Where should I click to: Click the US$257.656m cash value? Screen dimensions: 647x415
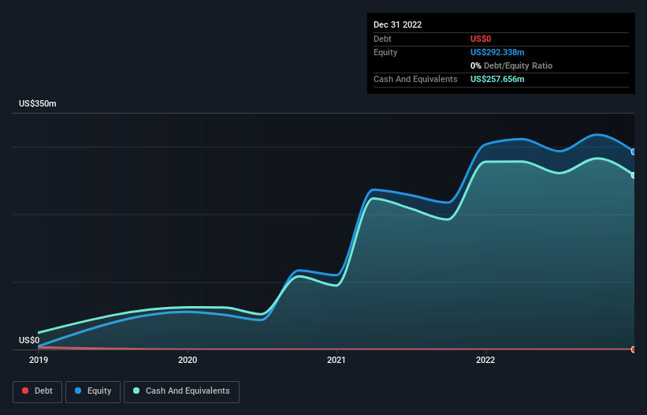(497, 79)
